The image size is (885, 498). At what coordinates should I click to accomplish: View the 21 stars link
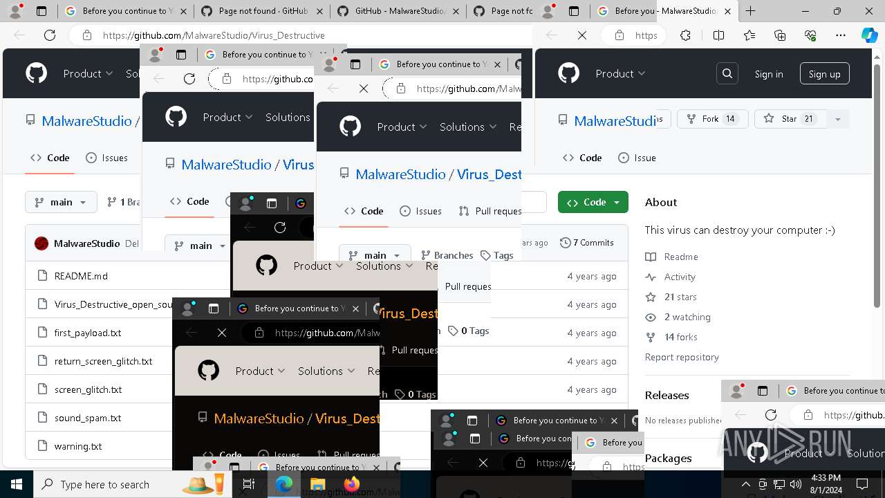point(671,297)
